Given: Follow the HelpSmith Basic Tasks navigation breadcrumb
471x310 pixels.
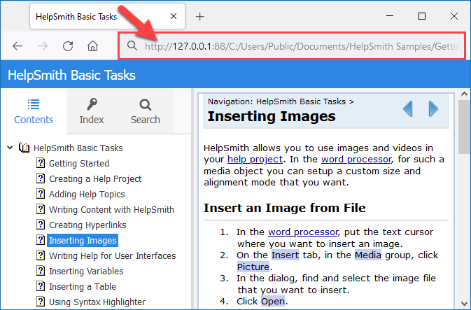Looking at the screenshot, I should click(301, 101).
